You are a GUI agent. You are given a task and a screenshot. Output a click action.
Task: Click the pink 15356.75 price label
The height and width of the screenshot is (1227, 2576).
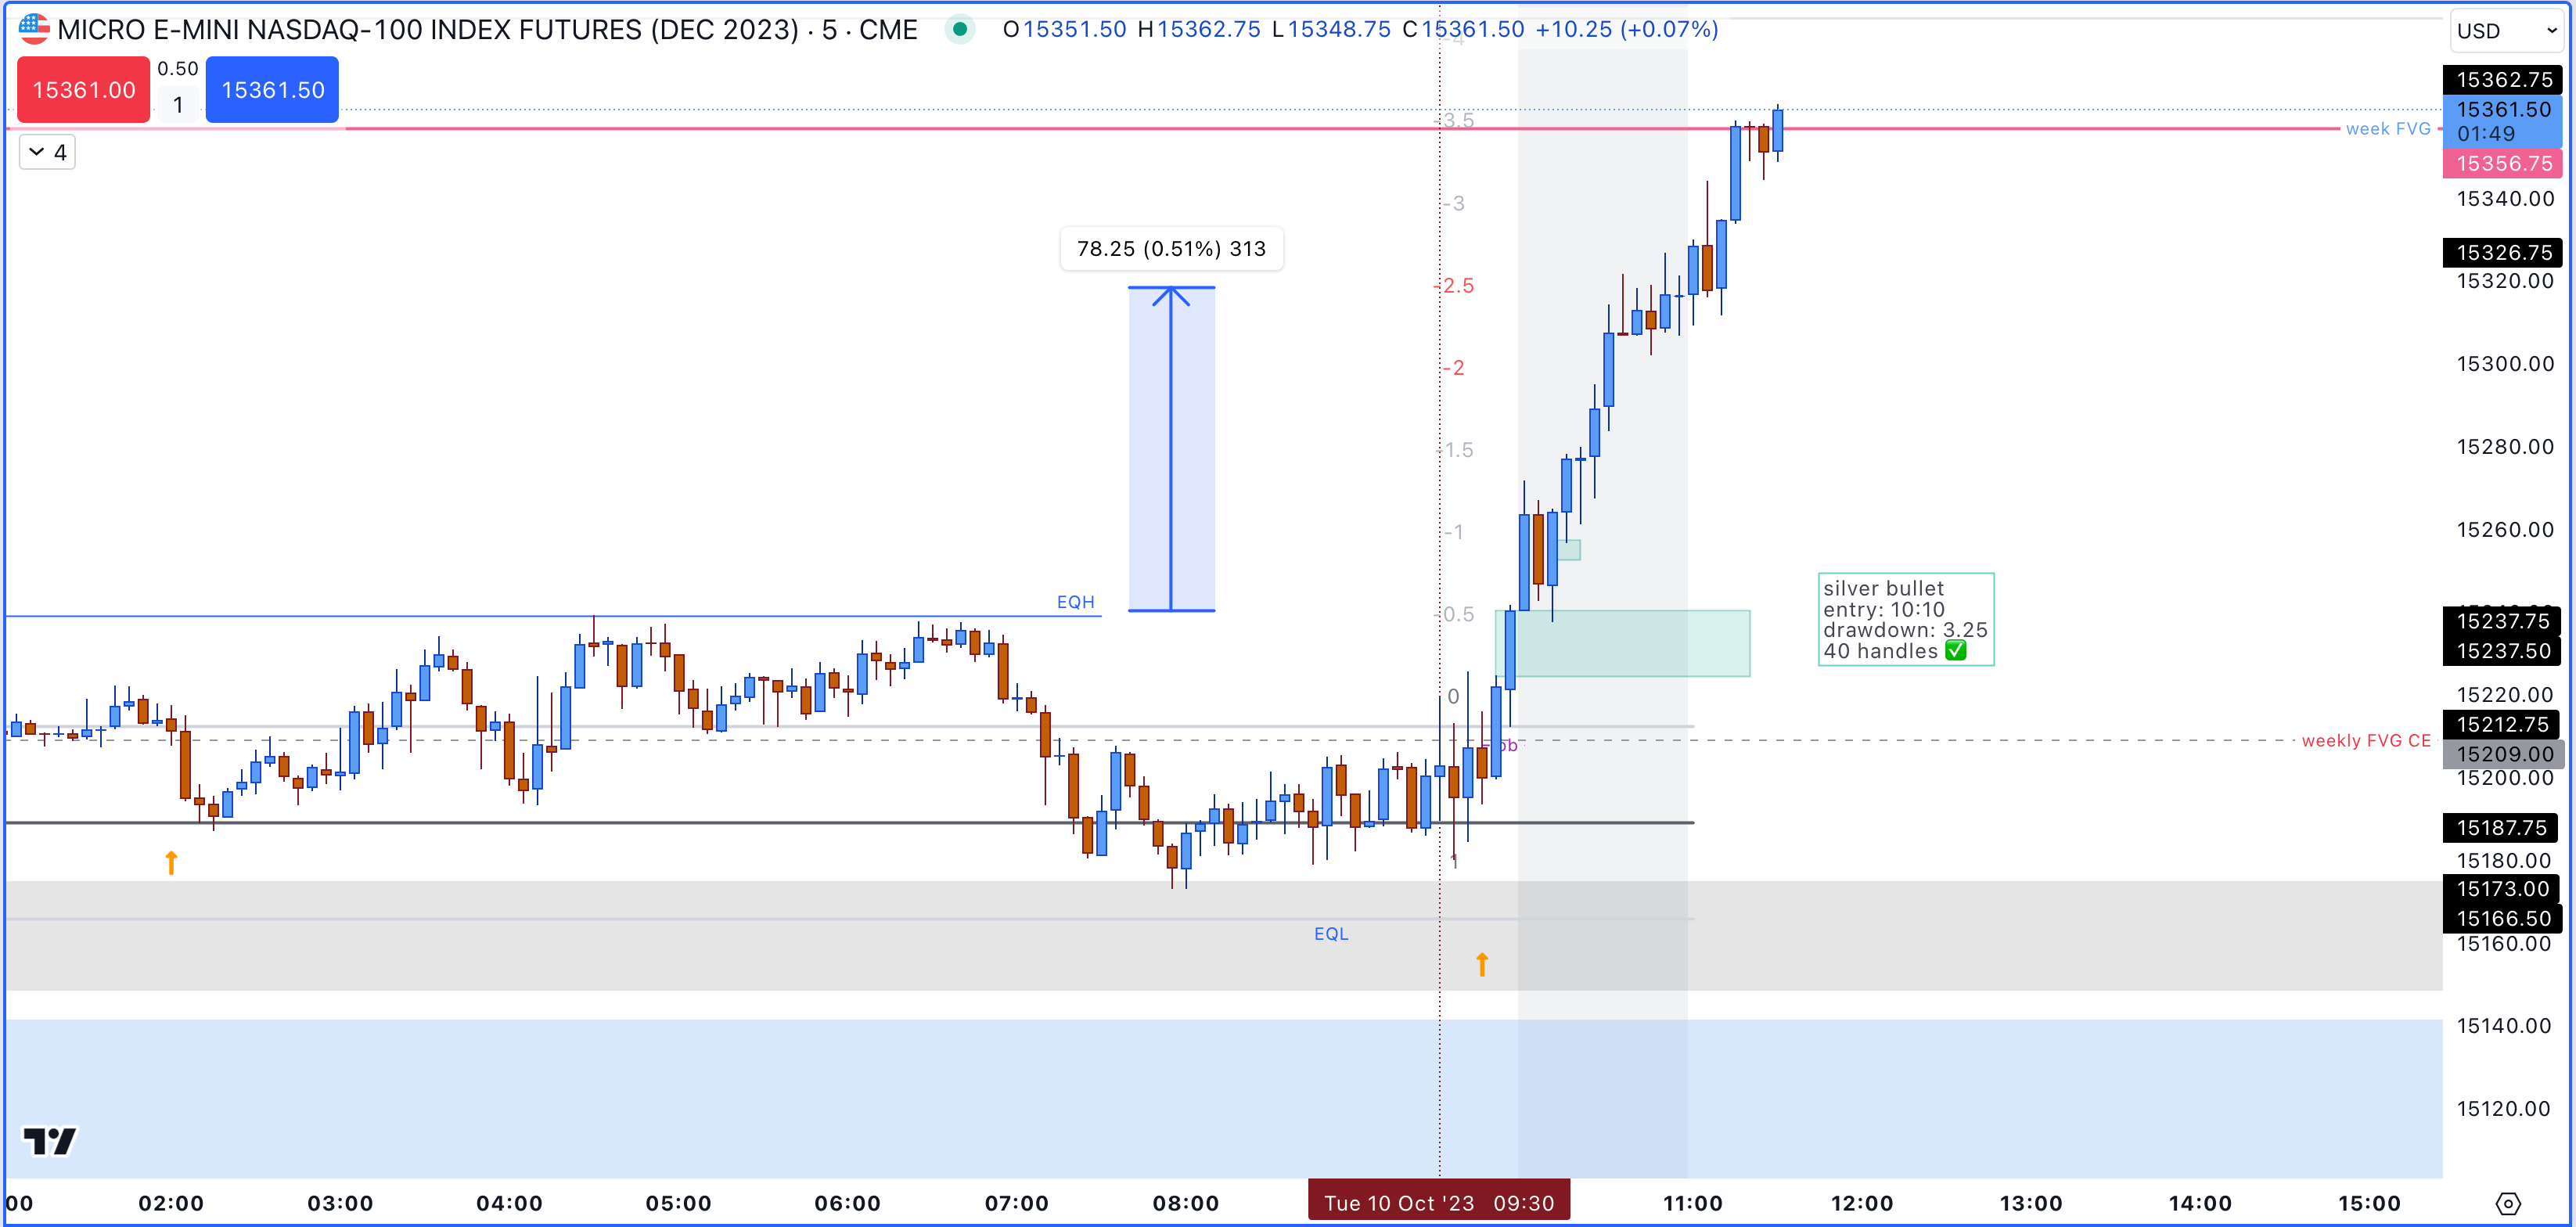(2503, 163)
